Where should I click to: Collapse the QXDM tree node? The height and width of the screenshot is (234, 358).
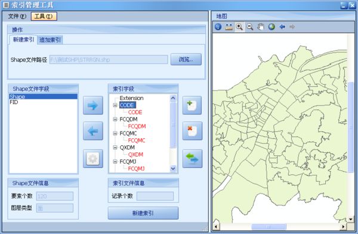(115, 148)
